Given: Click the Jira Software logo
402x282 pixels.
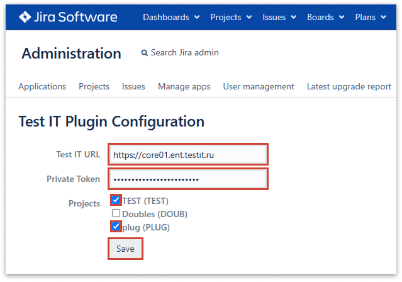Looking at the screenshot, I should [68, 17].
